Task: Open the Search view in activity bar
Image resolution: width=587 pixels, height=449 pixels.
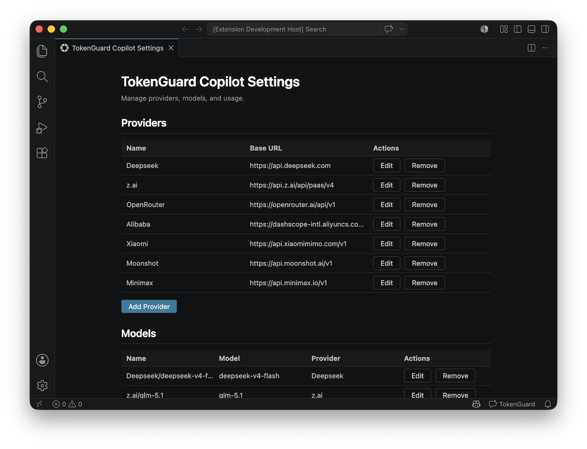Action: (x=42, y=76)
